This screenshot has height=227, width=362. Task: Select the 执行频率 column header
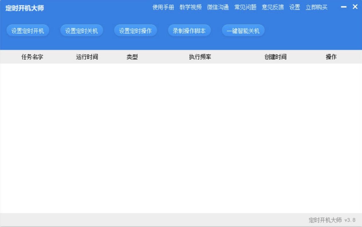point(200,57)
